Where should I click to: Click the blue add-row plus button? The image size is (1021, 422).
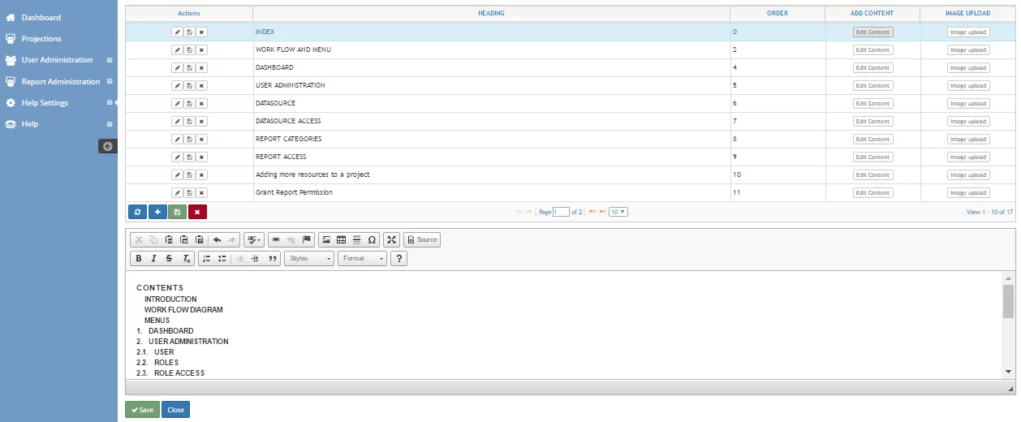coord(157,212)
